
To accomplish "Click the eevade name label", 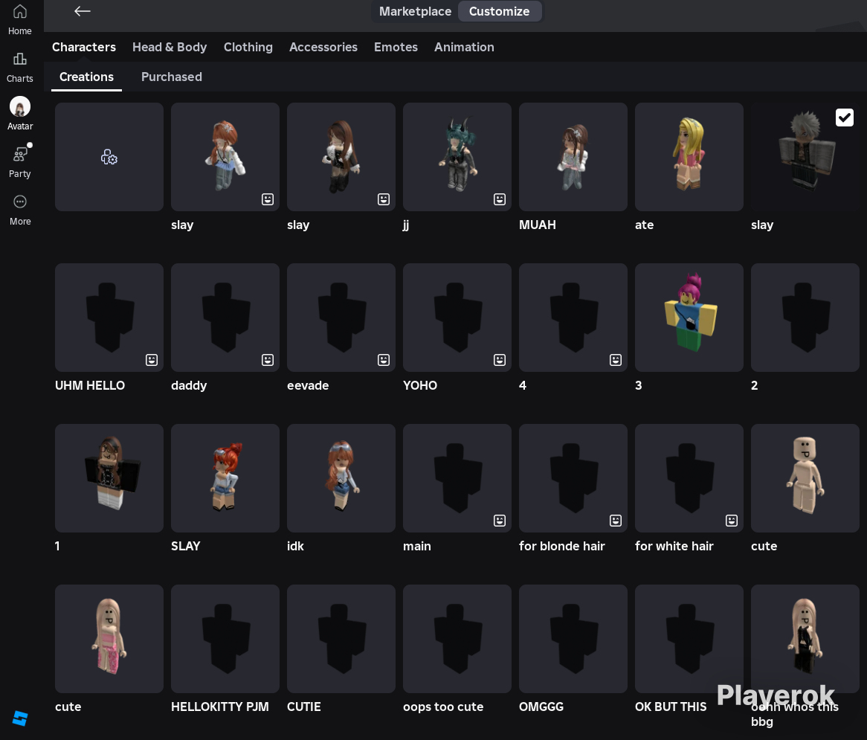I will pyautogui.click(x=308, y=385).
